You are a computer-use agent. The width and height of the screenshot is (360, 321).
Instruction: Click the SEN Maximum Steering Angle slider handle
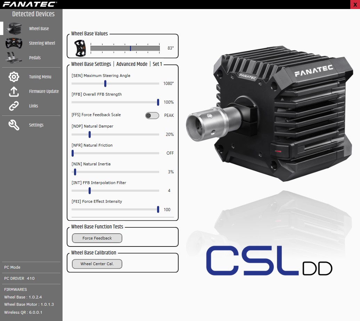[x=105, y=84]
